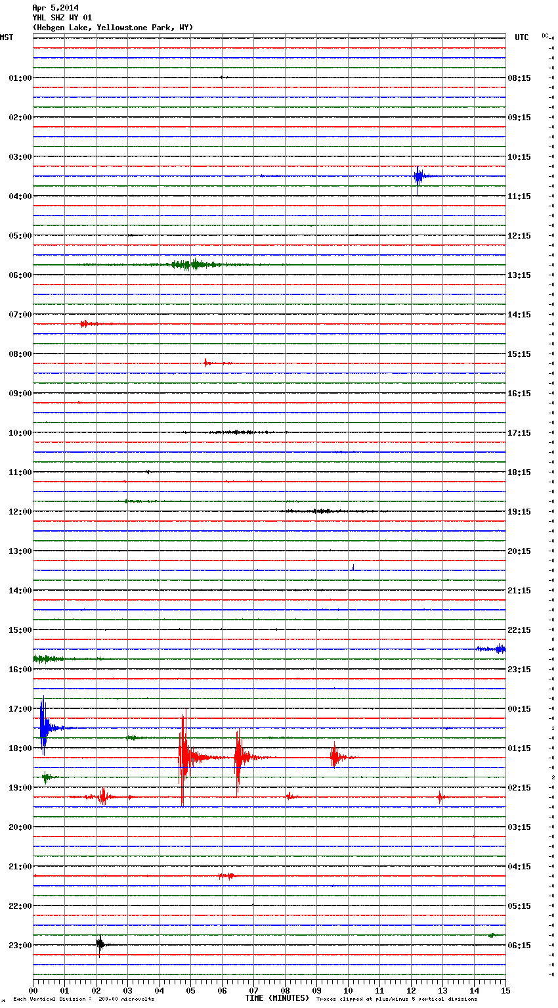This screenshot has width=558, height=1008.
Task: Click the minute 02 axis tick label
Action: 96,990
